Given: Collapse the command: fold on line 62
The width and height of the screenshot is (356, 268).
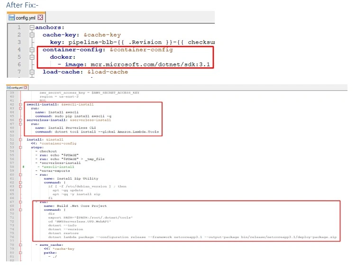Looking at the screenshot, I should (x=20, y=182).
